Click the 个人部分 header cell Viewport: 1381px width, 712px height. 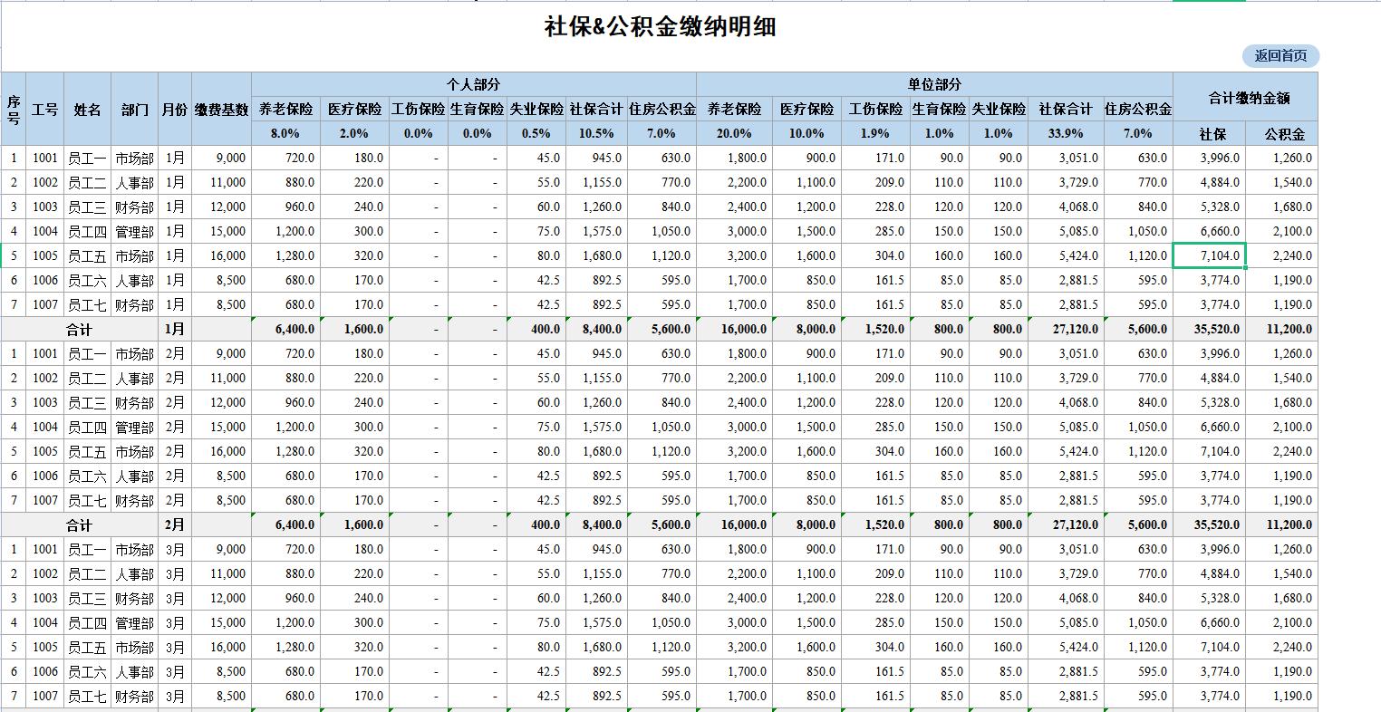point(474,84)
